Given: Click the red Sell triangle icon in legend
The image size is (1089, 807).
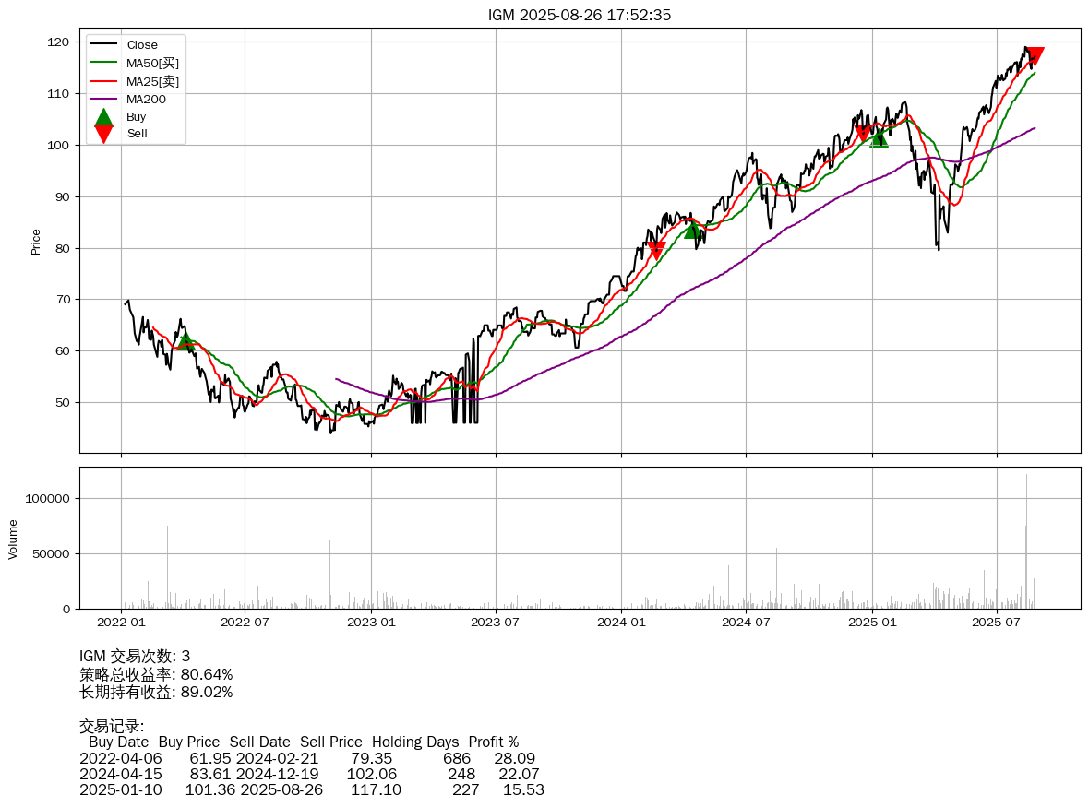Looking at the screenshot, I should point(103,134).
